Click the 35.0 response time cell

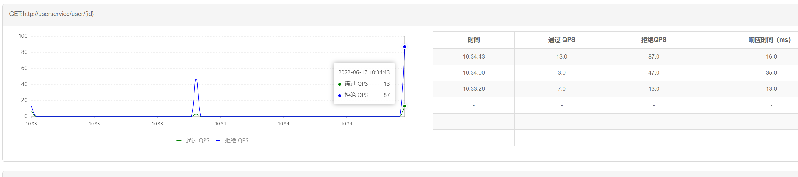point(771,73)
